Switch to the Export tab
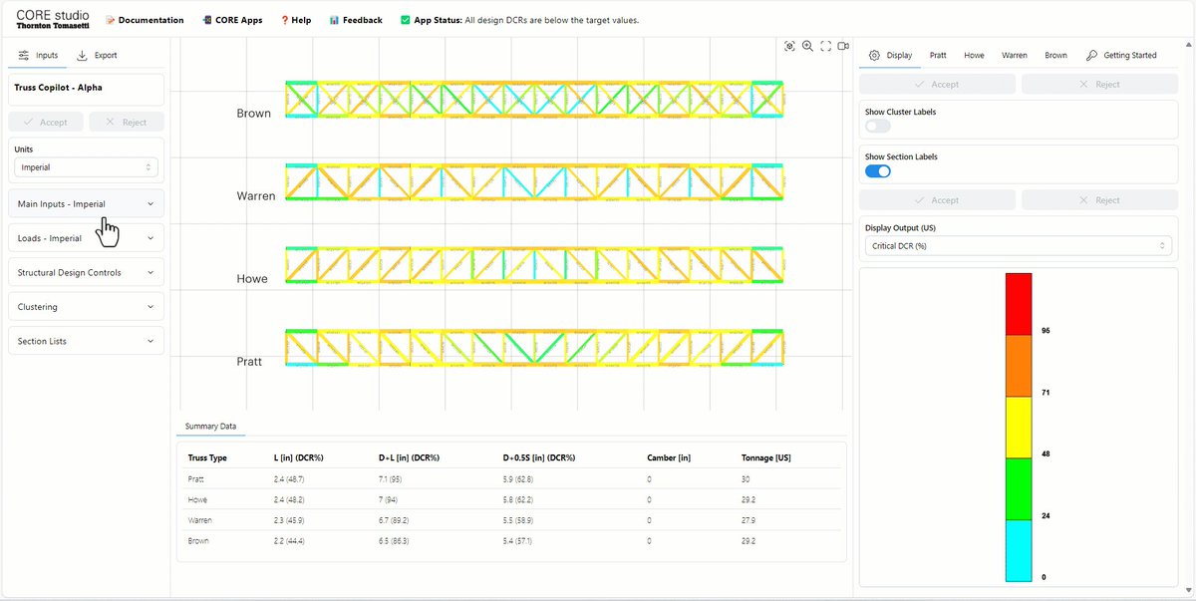Viewport: 1196px width, 601px height. [97, 56]
